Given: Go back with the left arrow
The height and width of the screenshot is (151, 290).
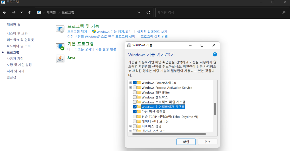Looking at the screenshot, I should 5,12.
